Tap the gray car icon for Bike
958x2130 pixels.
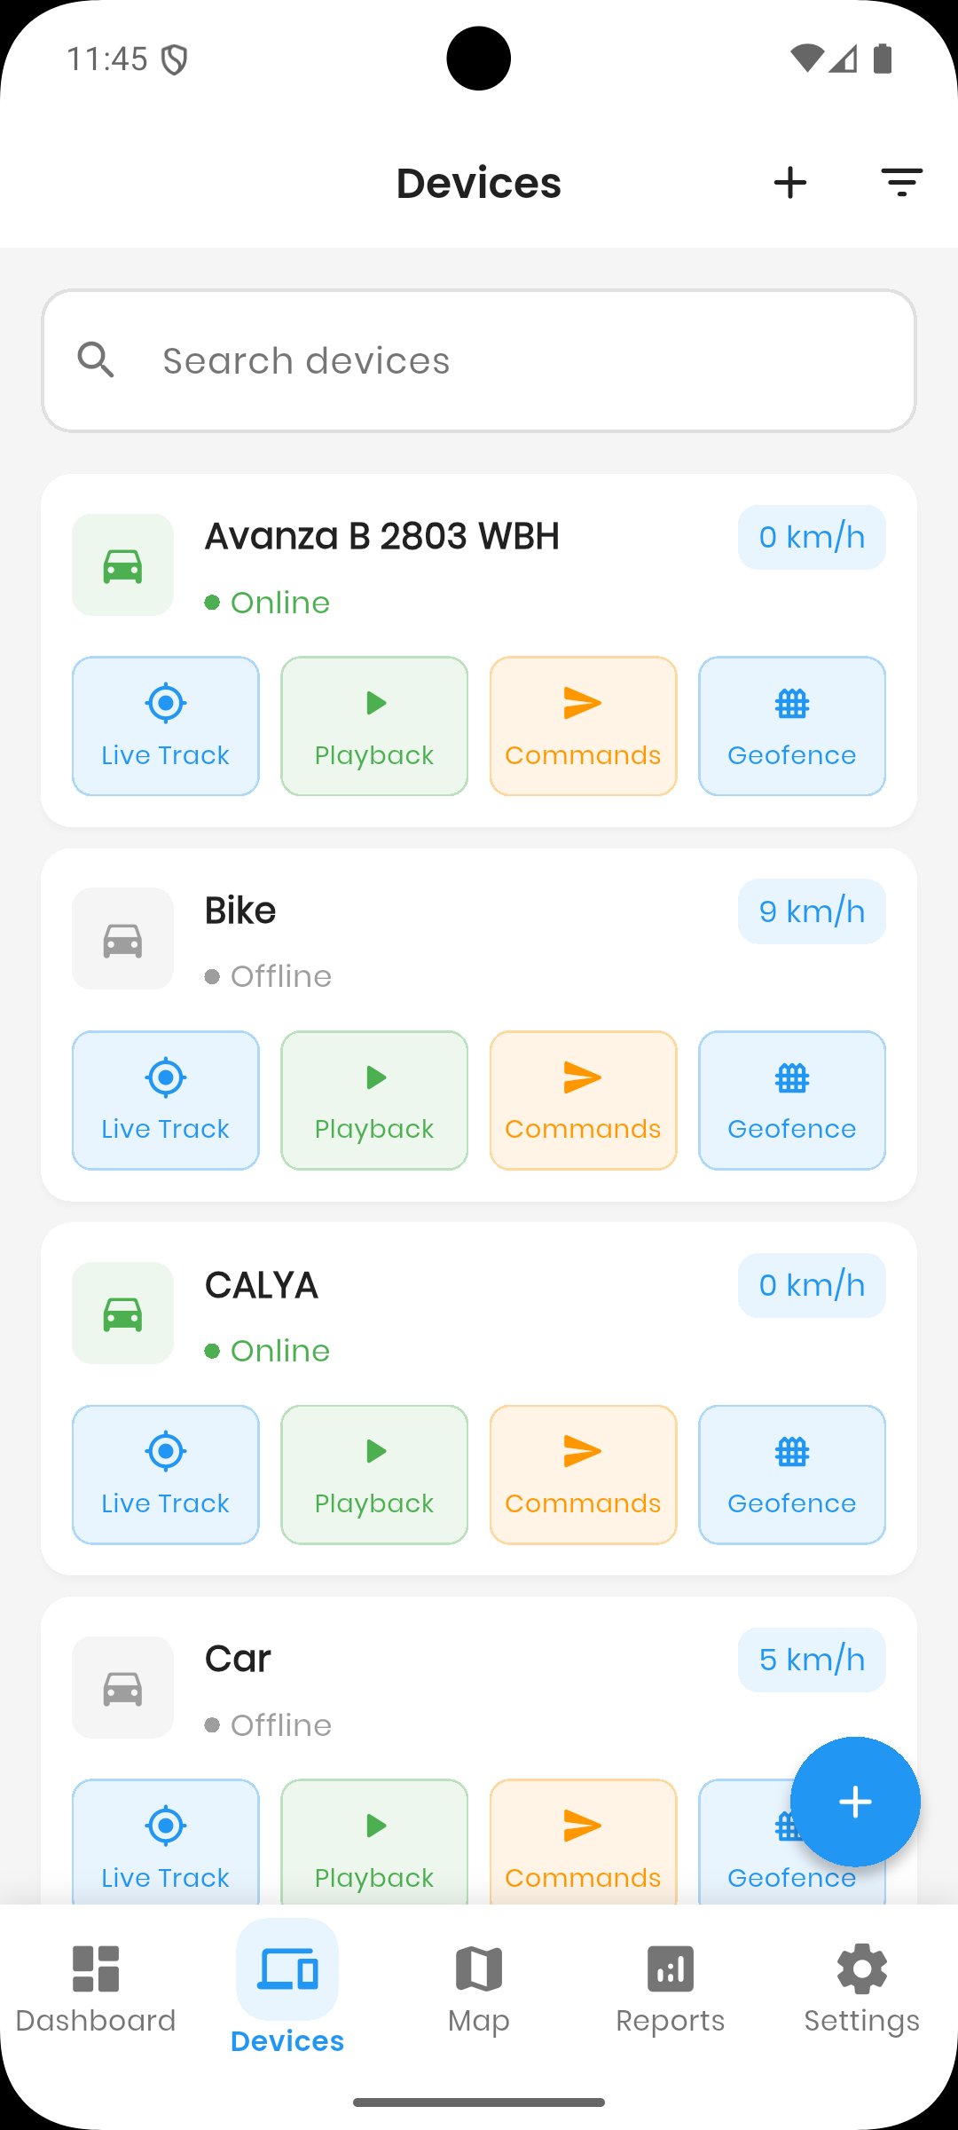coord(122,939)
